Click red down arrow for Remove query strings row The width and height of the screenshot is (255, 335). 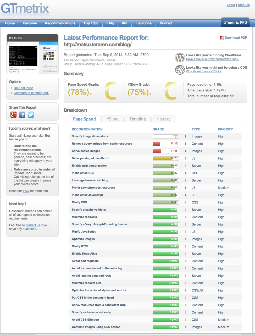tap(186, 144)
